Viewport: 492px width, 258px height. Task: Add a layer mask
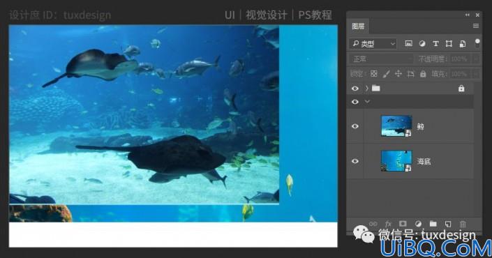403,224
